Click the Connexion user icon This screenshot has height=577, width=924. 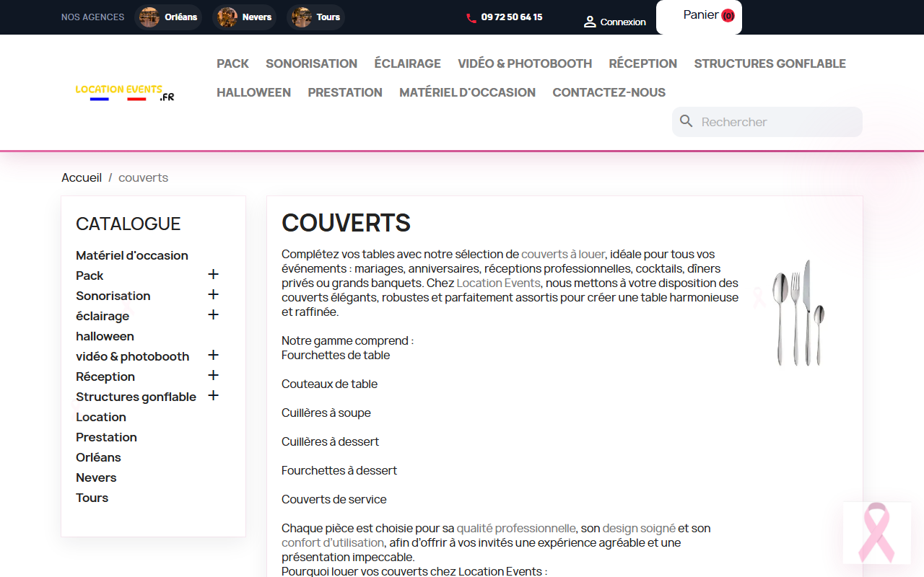tap(590, 22)
